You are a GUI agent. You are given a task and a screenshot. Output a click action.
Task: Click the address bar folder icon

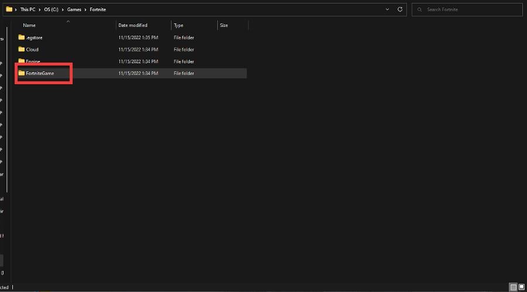click(9, 9)
